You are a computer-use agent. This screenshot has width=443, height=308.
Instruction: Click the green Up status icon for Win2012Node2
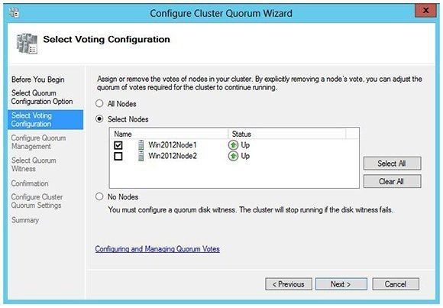click(x=233, y=156)
